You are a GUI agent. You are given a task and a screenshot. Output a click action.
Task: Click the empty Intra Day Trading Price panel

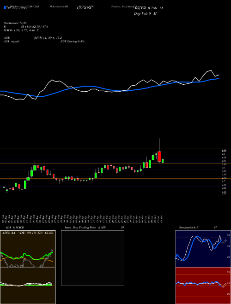pyautogui.click(x=92, y=258)
